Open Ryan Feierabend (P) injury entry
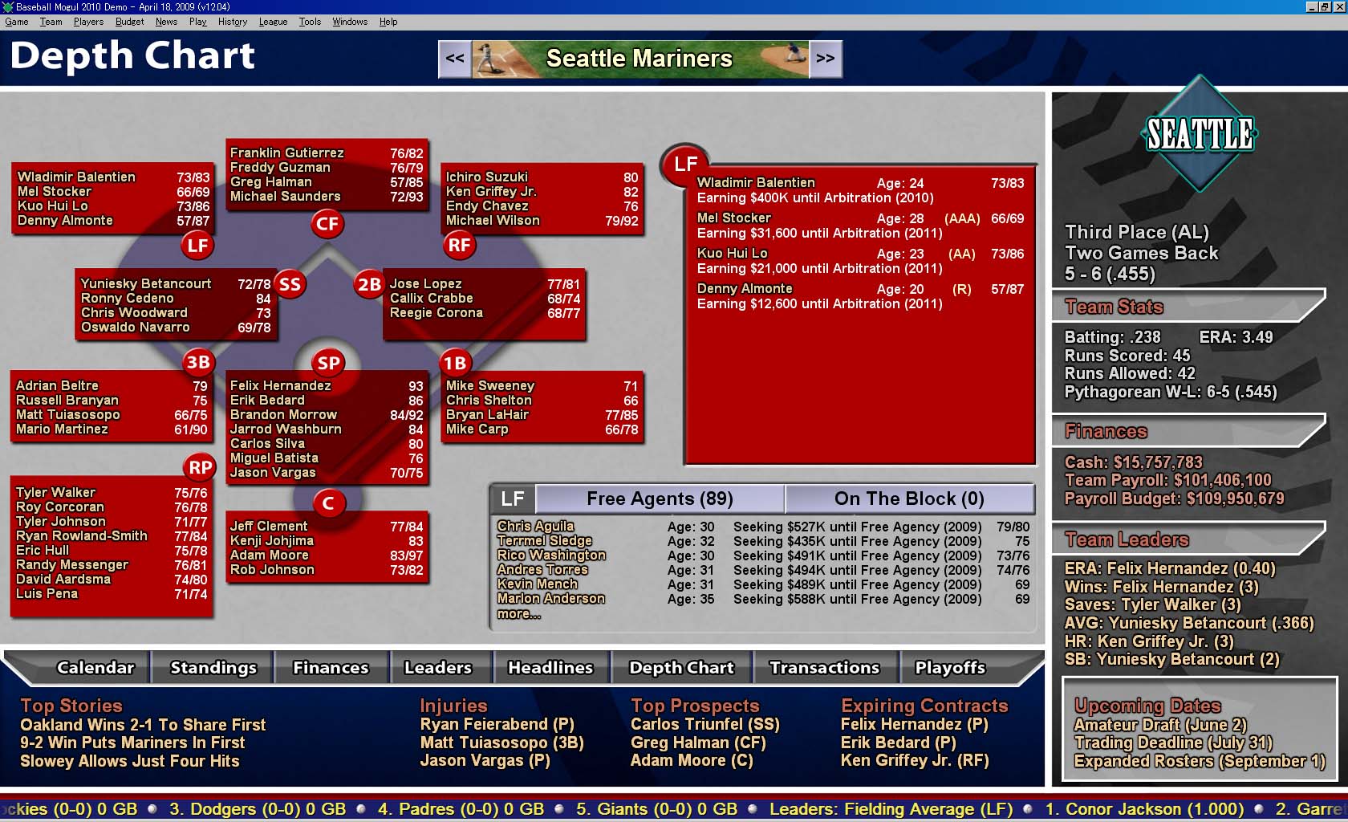Image resolution: width=1348 pixels, height=822 pixels. (x=497, y=724)
